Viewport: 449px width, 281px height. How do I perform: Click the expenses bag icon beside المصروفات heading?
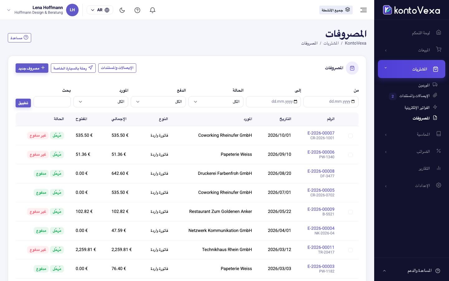coord(352,68)
